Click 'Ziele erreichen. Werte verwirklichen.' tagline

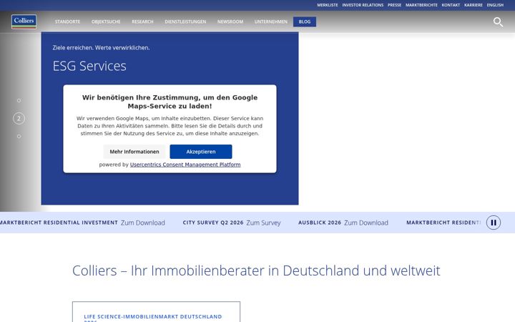[101, 48]
